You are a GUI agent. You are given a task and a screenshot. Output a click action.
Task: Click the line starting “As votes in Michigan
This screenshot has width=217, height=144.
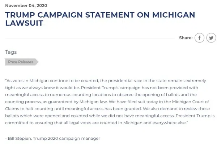tap(106, 81)
